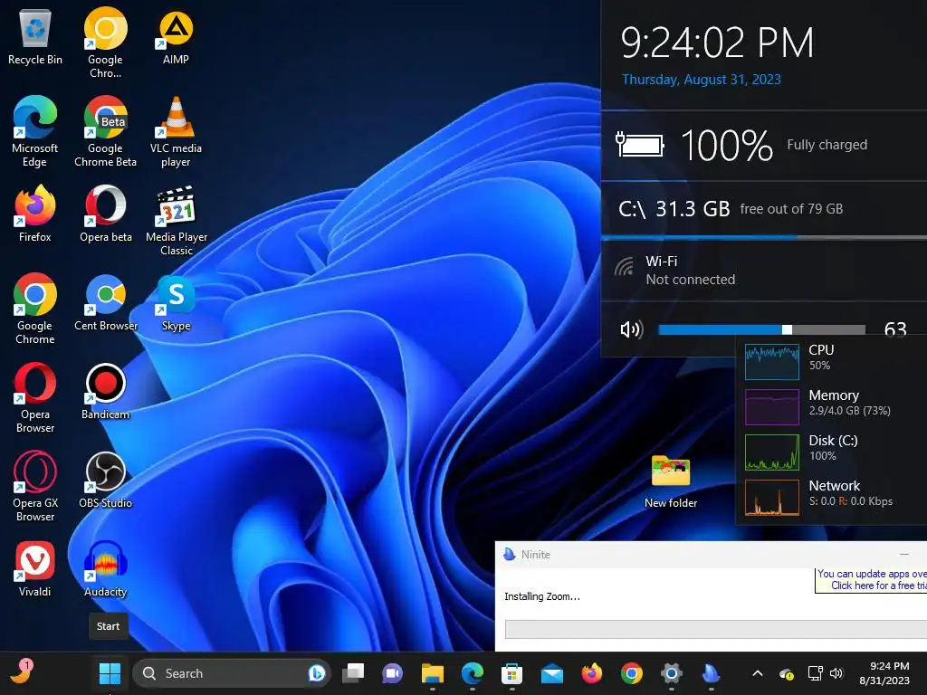Minimize the Ninite window
Viewport: 927px width, 695px height.
point(904,555)
